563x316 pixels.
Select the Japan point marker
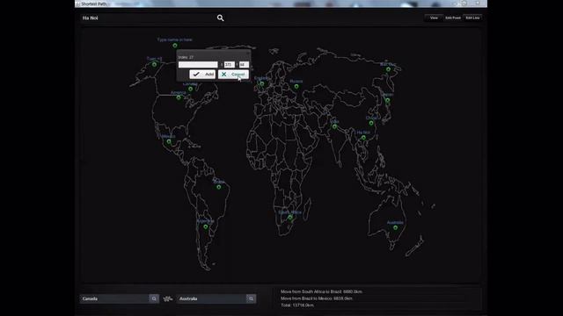coord(387,100)
